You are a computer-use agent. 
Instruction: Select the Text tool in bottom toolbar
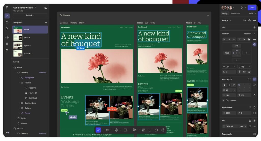[x=150, y=130]
